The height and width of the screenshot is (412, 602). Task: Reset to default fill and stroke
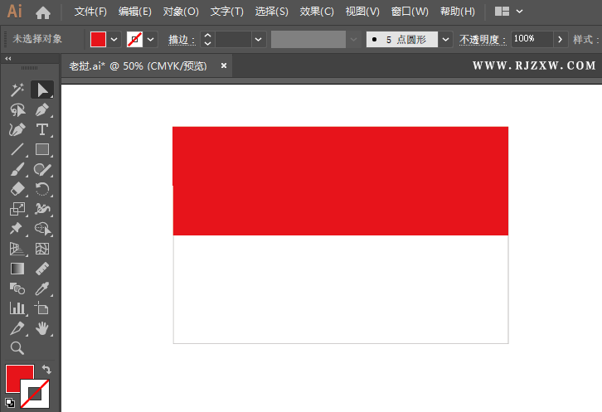[10, 402]
